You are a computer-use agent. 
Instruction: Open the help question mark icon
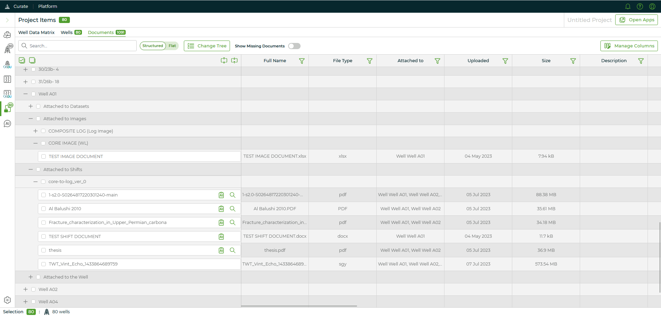(x=640, y=7)
